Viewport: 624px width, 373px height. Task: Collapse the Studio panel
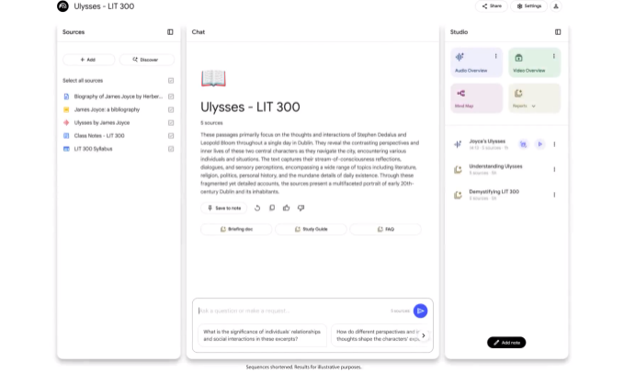click(x=558, y=32)
